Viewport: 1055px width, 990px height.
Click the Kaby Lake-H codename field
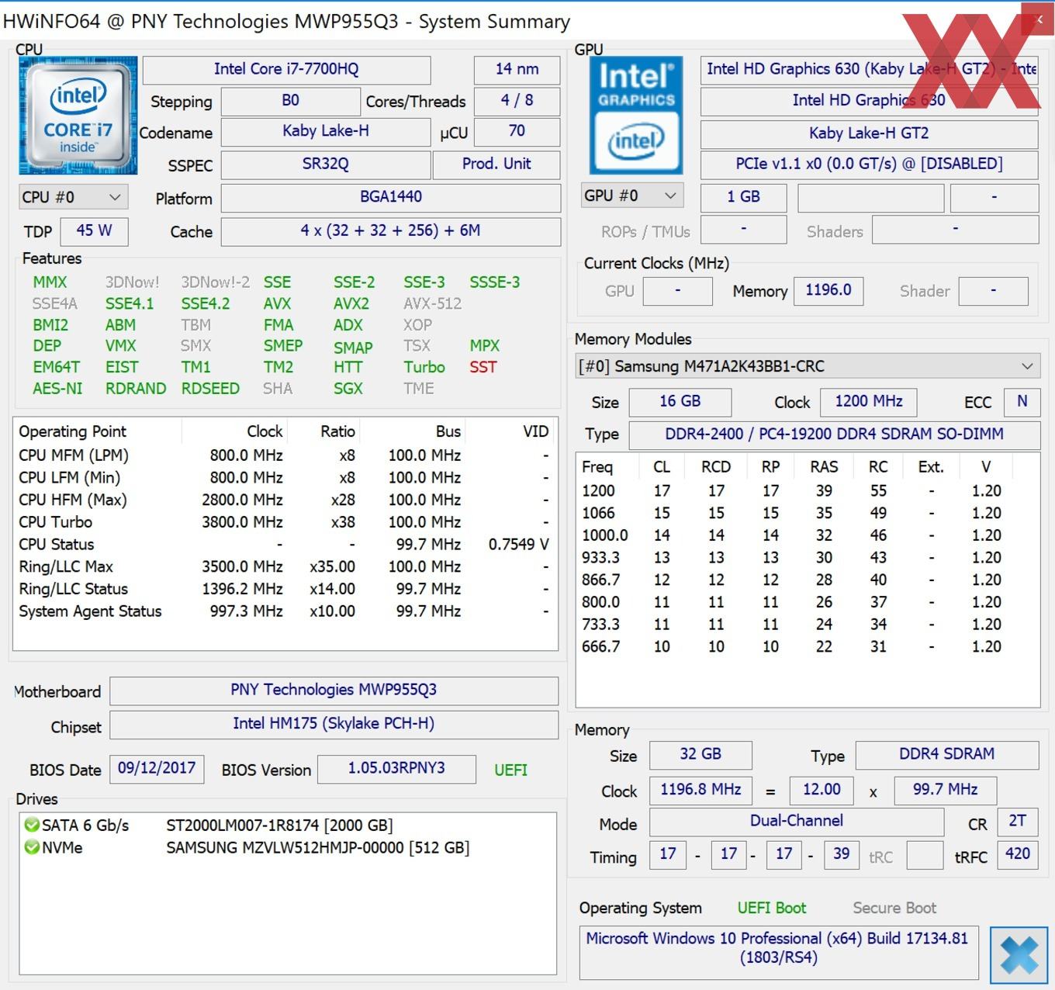pos(325,131)
